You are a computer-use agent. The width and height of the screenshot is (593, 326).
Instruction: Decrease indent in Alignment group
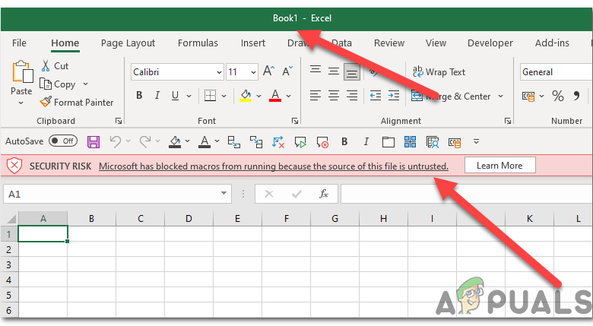pos(375,96)
